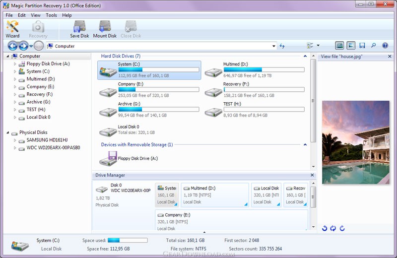Click the house.jpg preview thumbnail
397x258 pixels.
coord(355,142)
